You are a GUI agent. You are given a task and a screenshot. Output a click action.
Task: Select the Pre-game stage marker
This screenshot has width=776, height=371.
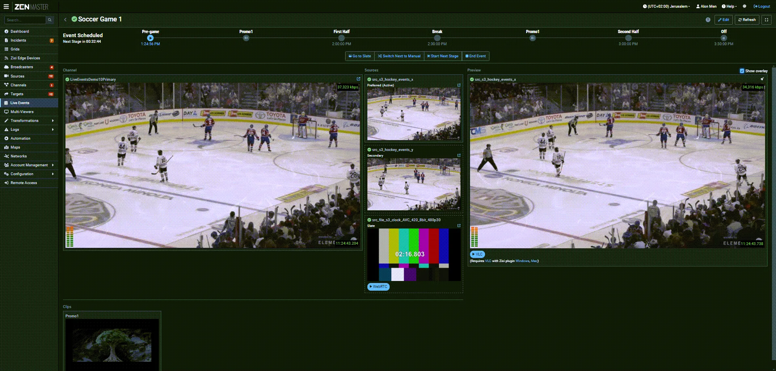[x=150, y=38]
